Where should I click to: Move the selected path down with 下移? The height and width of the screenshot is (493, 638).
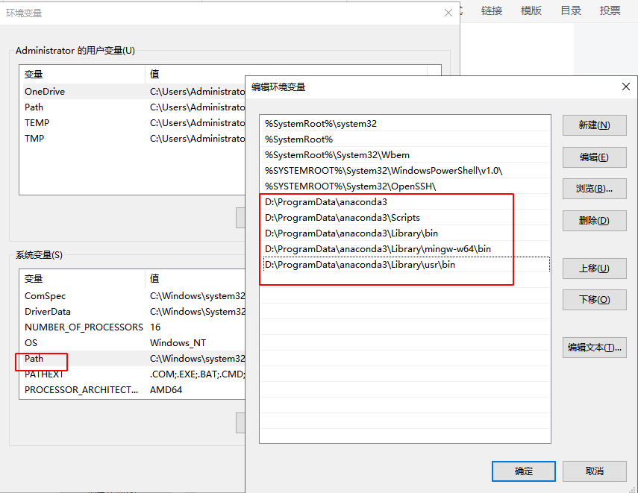594,299
